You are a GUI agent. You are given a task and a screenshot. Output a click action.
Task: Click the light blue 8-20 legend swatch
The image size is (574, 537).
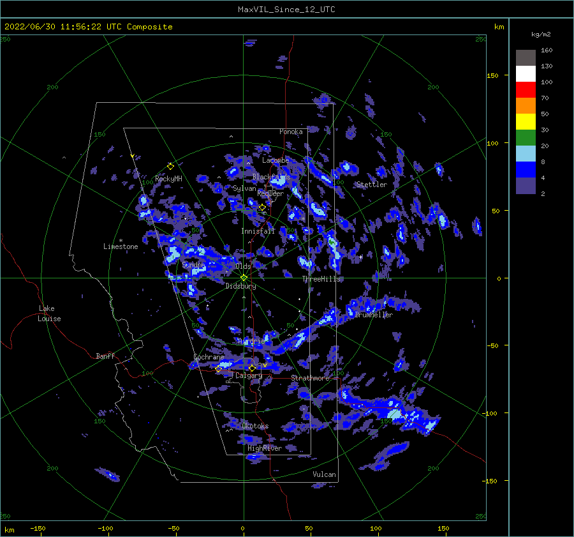coord(526,154)
